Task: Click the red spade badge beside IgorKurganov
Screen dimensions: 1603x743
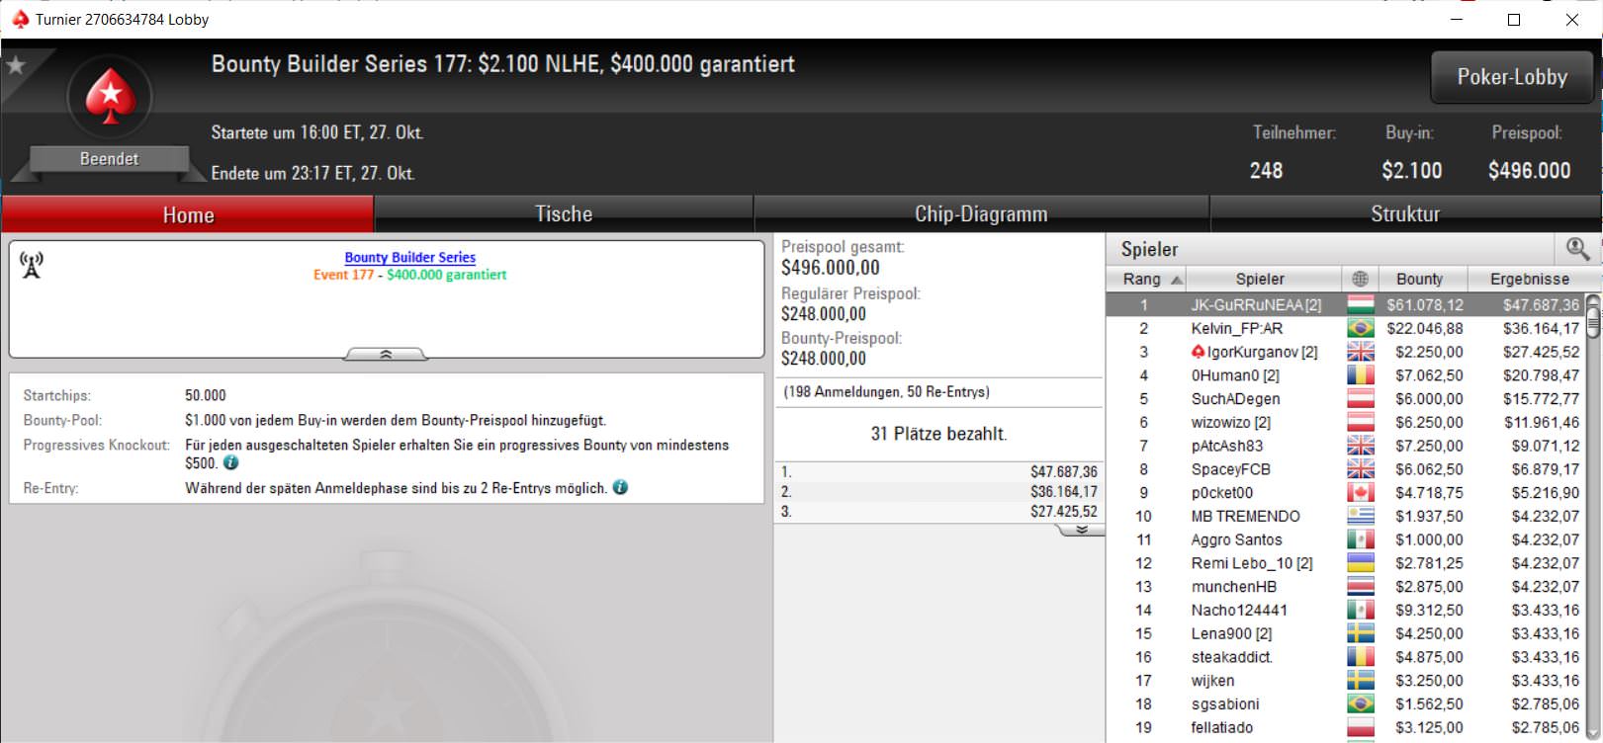Action: (1199, 352)
